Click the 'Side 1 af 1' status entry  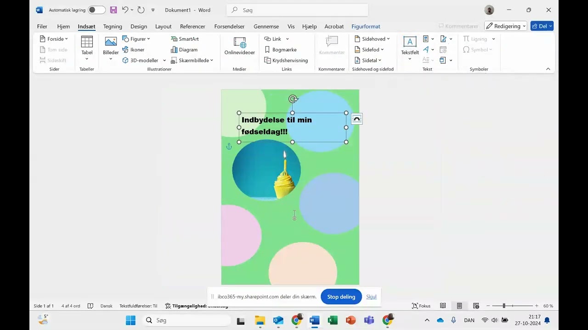(44, 306)
